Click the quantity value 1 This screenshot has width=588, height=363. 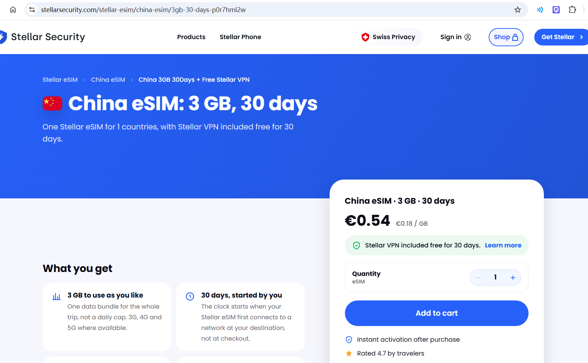pos(495,277)
